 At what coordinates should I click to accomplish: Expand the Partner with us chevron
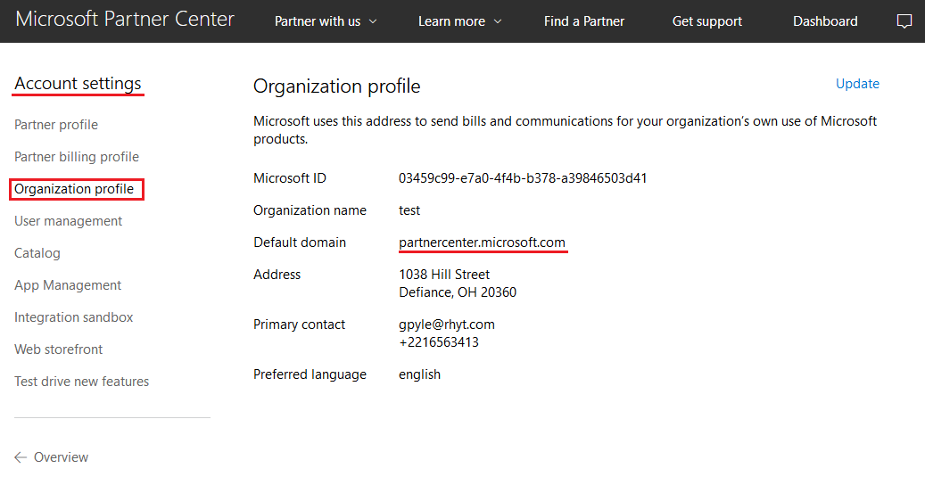[x=373, y=21]
